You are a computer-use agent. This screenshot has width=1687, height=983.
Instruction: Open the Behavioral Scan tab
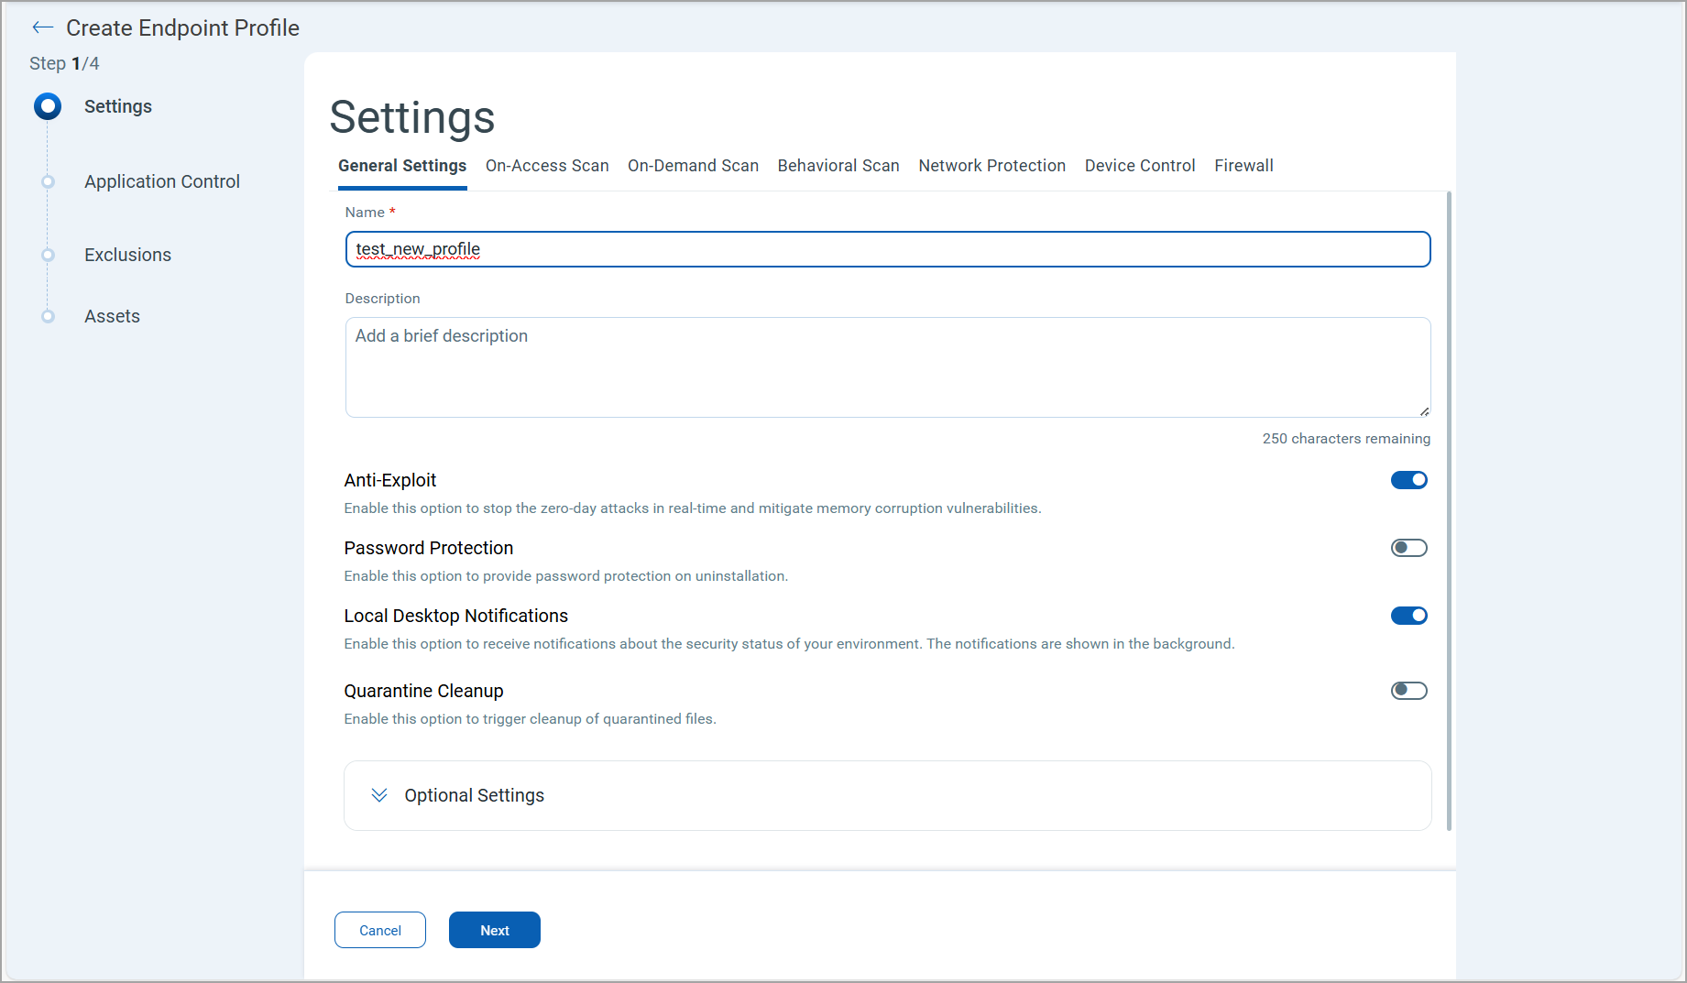(x=838, y=166)
